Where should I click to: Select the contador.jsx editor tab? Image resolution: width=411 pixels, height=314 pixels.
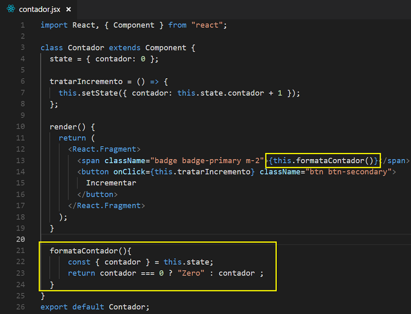tap(39, 9)
